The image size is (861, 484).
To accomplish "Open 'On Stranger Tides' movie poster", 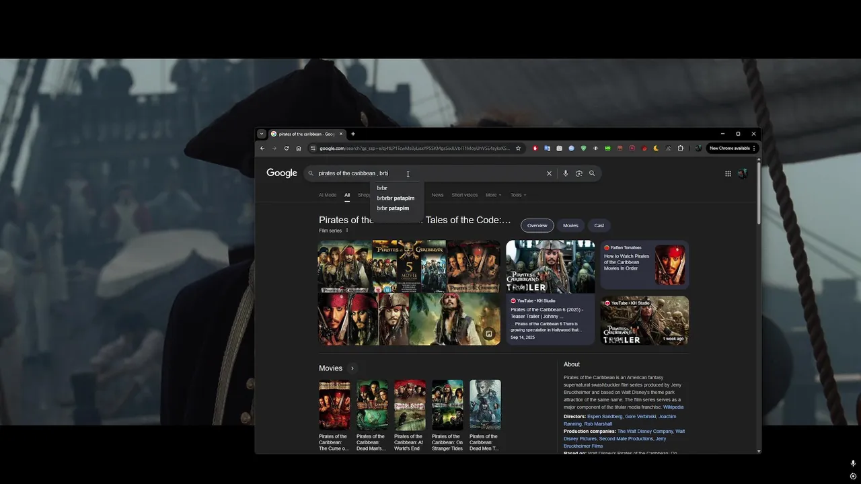I will point(447,405).
